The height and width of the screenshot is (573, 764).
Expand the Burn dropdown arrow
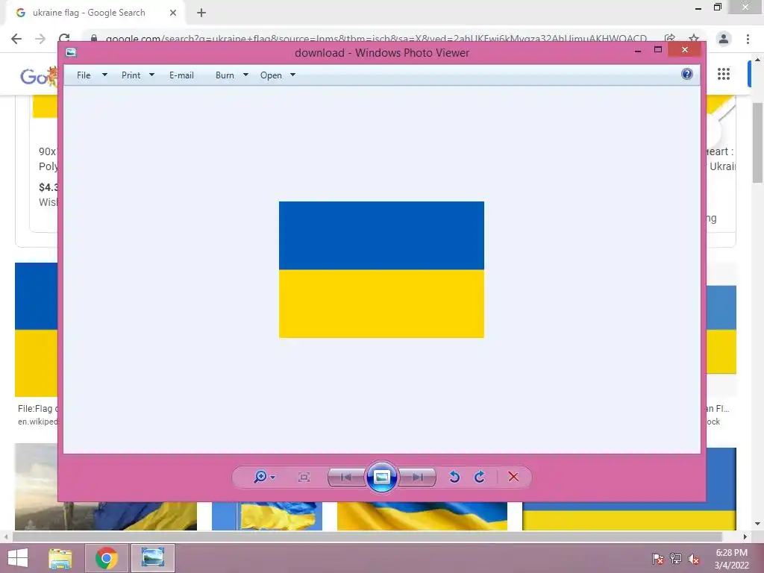pyautogui.click(x=245, y=75)
